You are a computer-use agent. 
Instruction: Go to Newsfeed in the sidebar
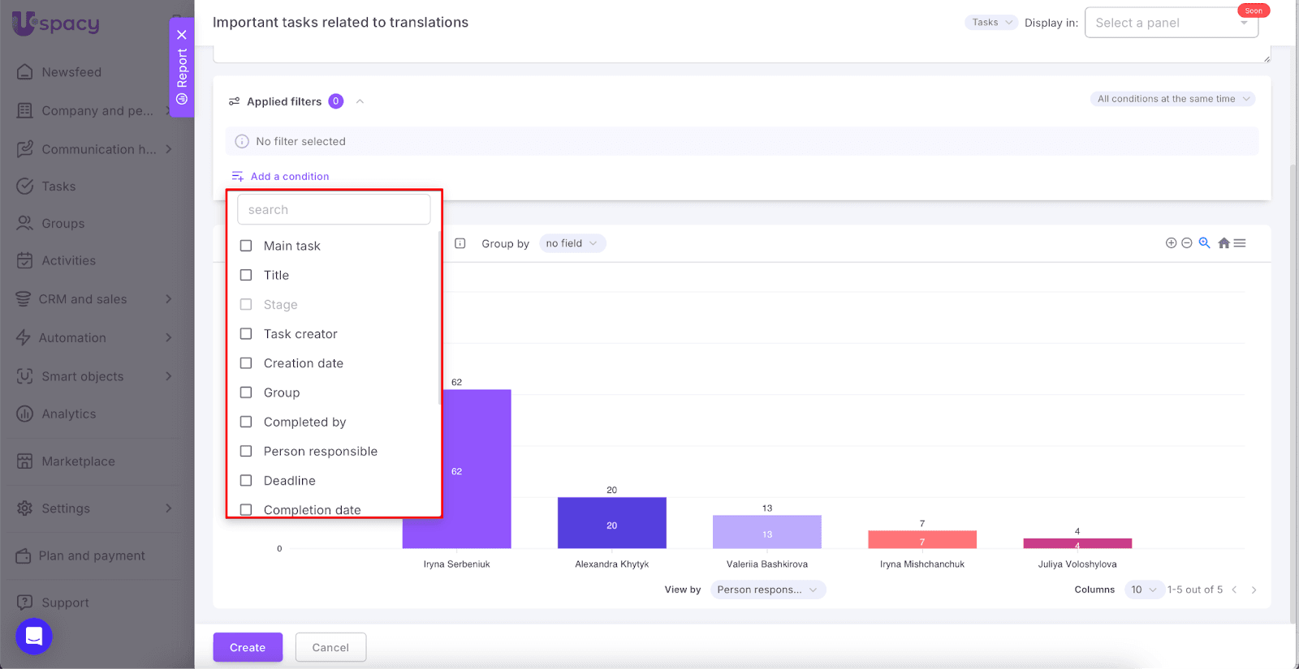71,72
